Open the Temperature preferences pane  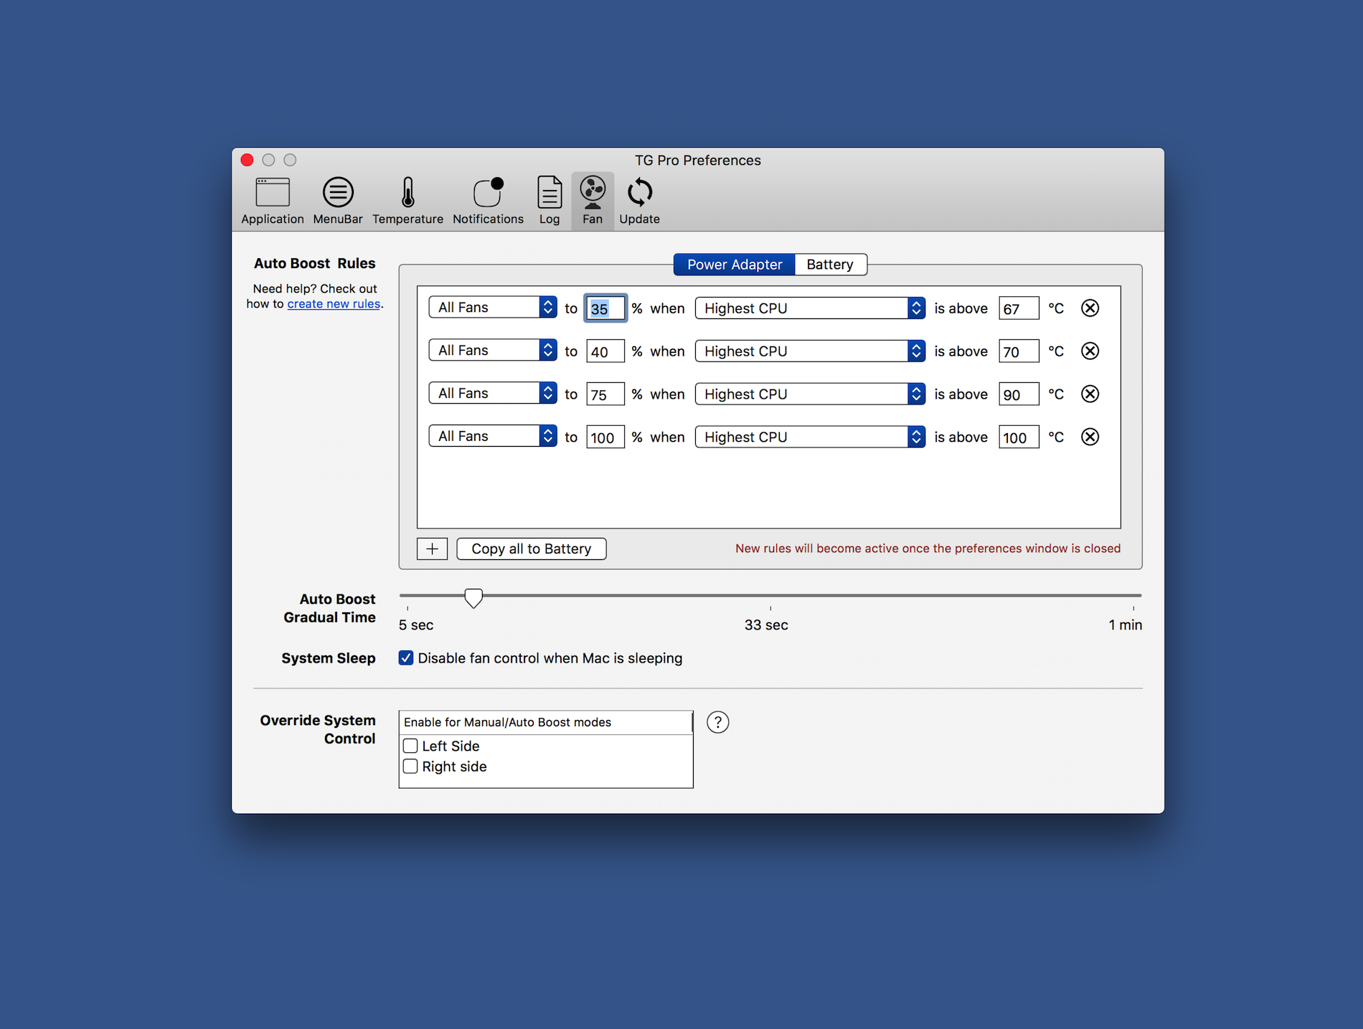[x=407, y=201]
